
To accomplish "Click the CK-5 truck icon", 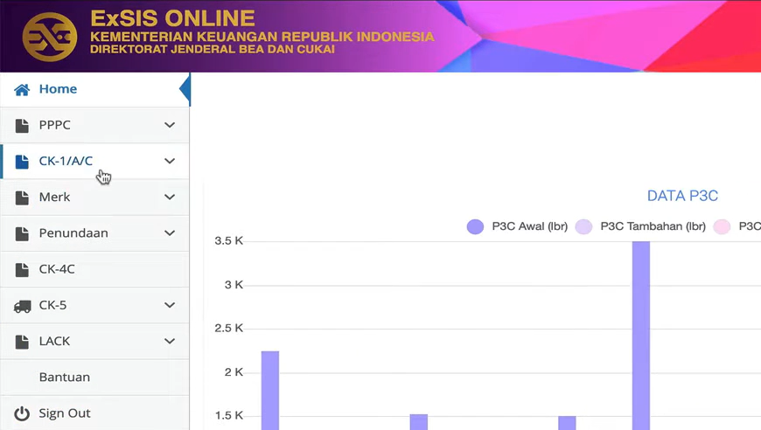I will [22, 305].
